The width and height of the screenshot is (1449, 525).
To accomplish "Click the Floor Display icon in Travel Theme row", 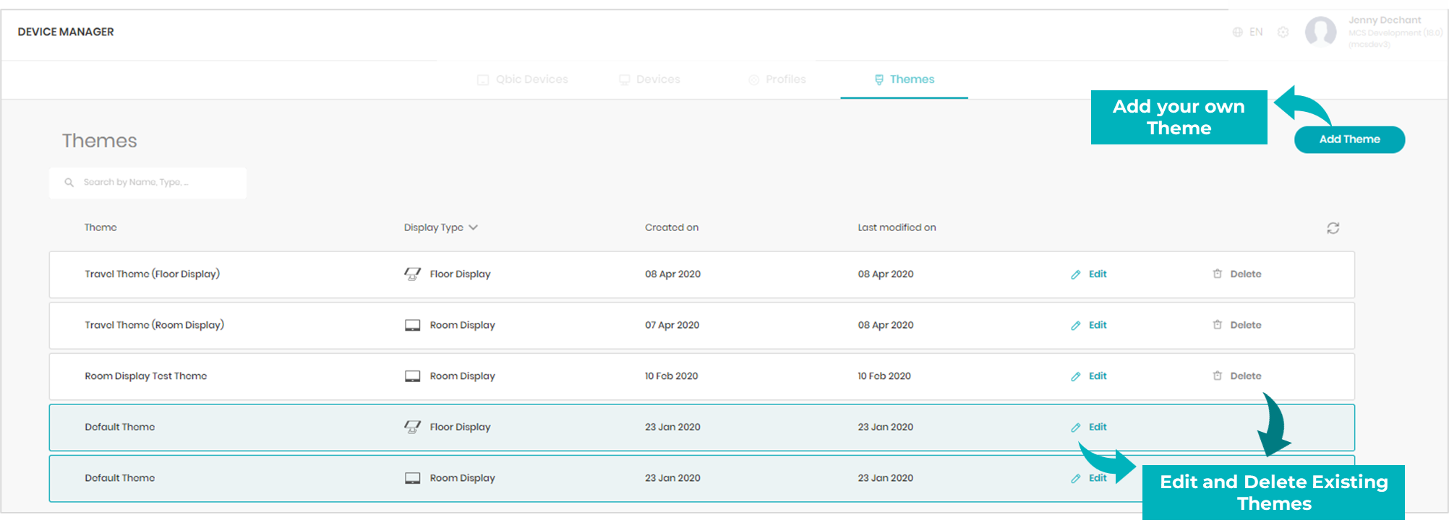I will [412, 274].
